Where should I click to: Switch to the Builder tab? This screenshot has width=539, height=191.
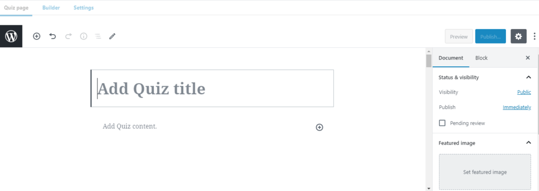pos(51,7)
